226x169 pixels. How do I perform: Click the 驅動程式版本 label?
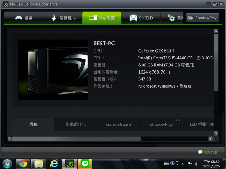point(107,79)
